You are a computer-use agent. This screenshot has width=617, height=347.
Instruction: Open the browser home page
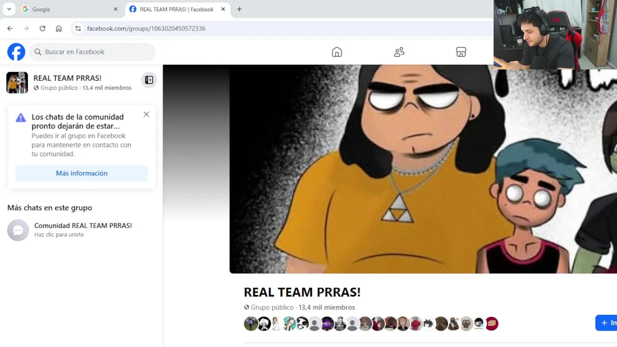pos(59,28)
